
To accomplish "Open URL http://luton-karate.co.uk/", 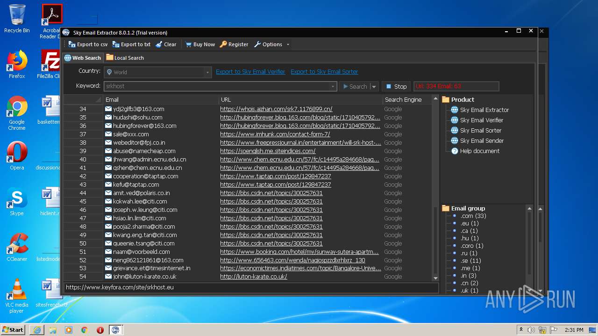I will (x=253, y=277).
